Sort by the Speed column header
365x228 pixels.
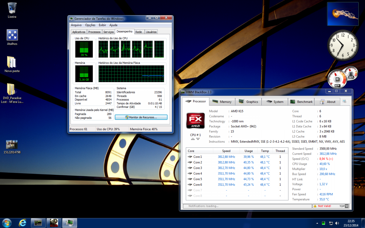(x=226, y=151)
